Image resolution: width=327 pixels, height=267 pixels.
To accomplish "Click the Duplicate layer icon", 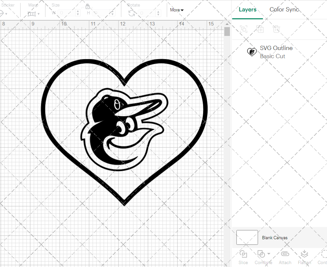I will pyautogui.click(x=260, y=29).
